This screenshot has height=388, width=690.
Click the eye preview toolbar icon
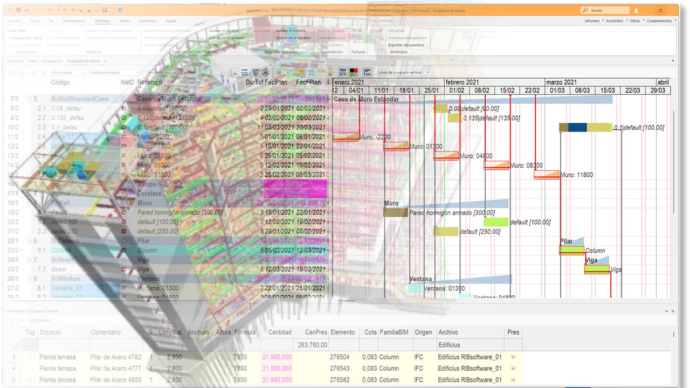[367, 72]
